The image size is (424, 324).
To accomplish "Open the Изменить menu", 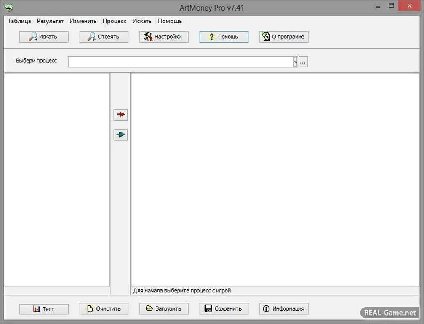I will tap(83, 21).
